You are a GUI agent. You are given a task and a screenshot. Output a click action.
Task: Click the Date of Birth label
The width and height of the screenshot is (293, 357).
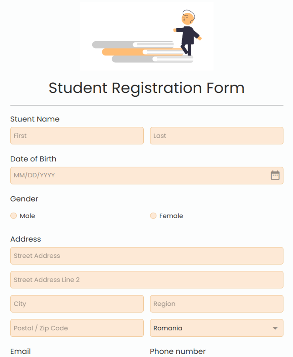(x=33, y=159)
